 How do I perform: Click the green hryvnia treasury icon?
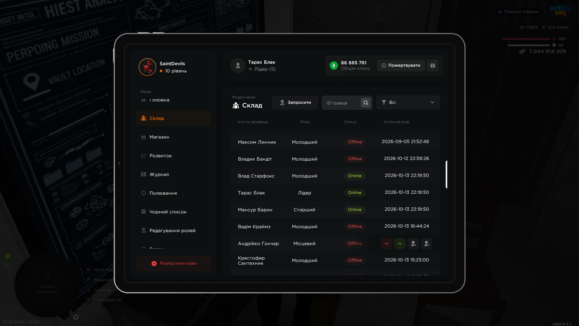[334, 66]
